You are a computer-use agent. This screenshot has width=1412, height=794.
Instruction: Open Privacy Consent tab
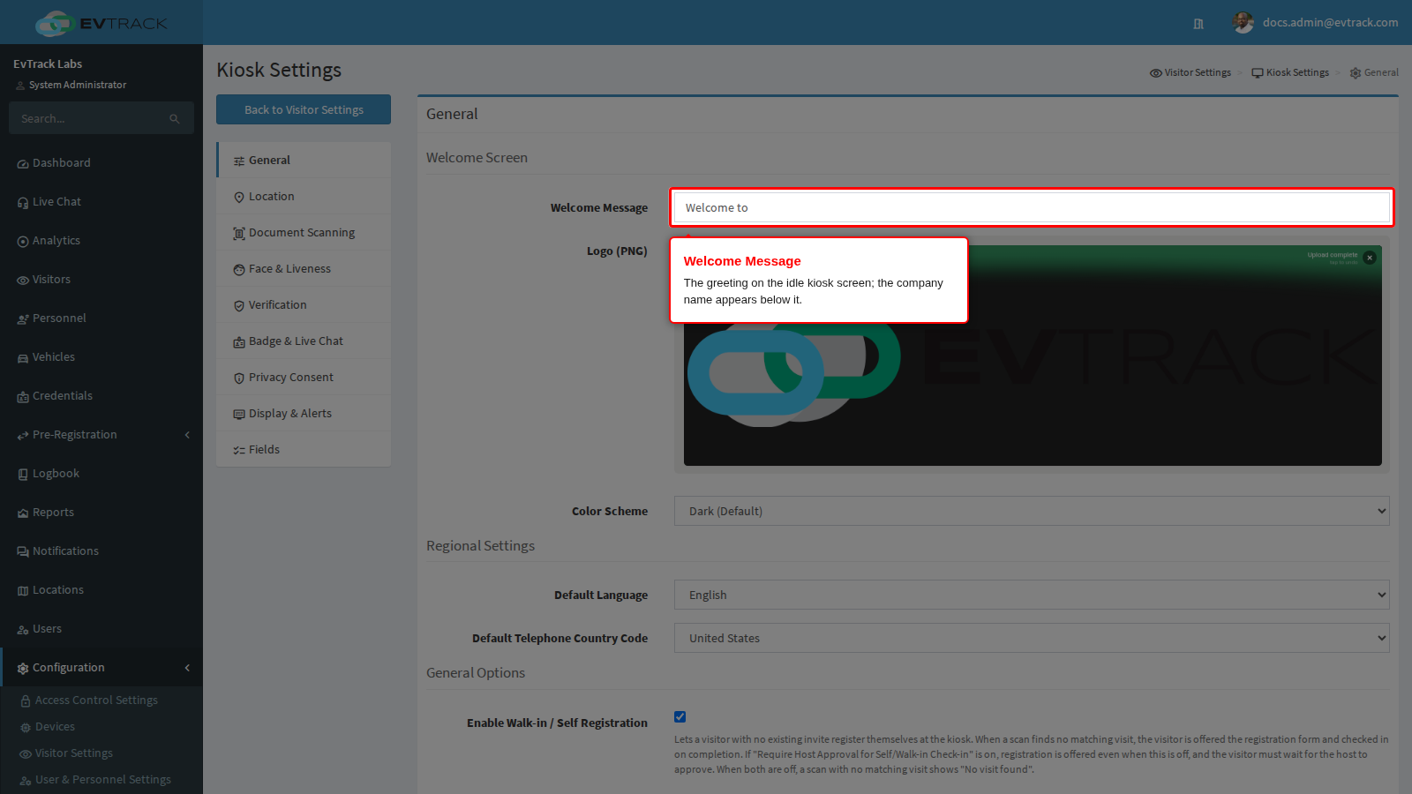304,378
